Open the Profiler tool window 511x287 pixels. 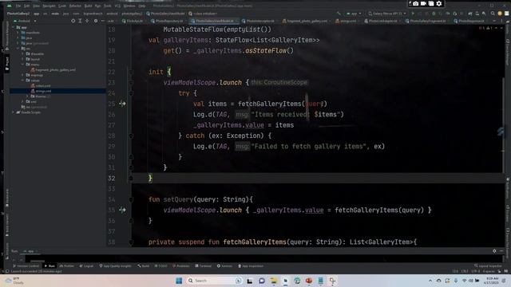pyautogui.click(x=67, y=265)
